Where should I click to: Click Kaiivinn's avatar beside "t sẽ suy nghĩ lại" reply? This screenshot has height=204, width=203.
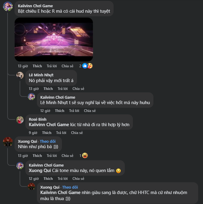(x=31, y=97)
